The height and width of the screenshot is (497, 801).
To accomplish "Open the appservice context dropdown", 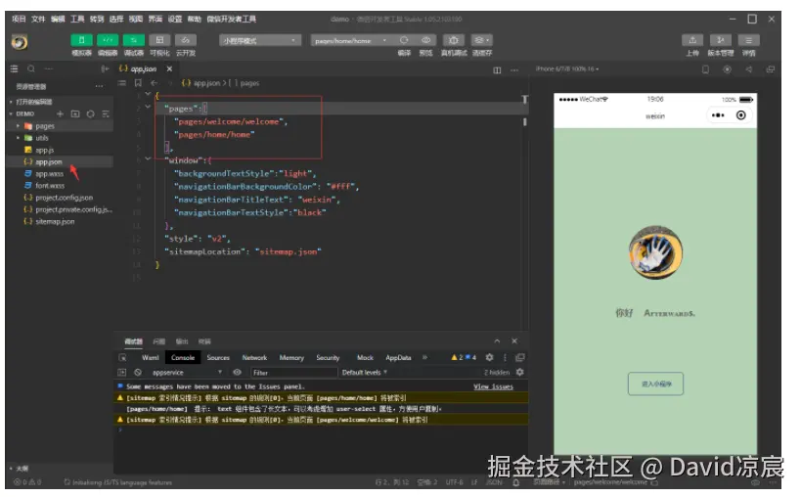I will click(187, 373).
